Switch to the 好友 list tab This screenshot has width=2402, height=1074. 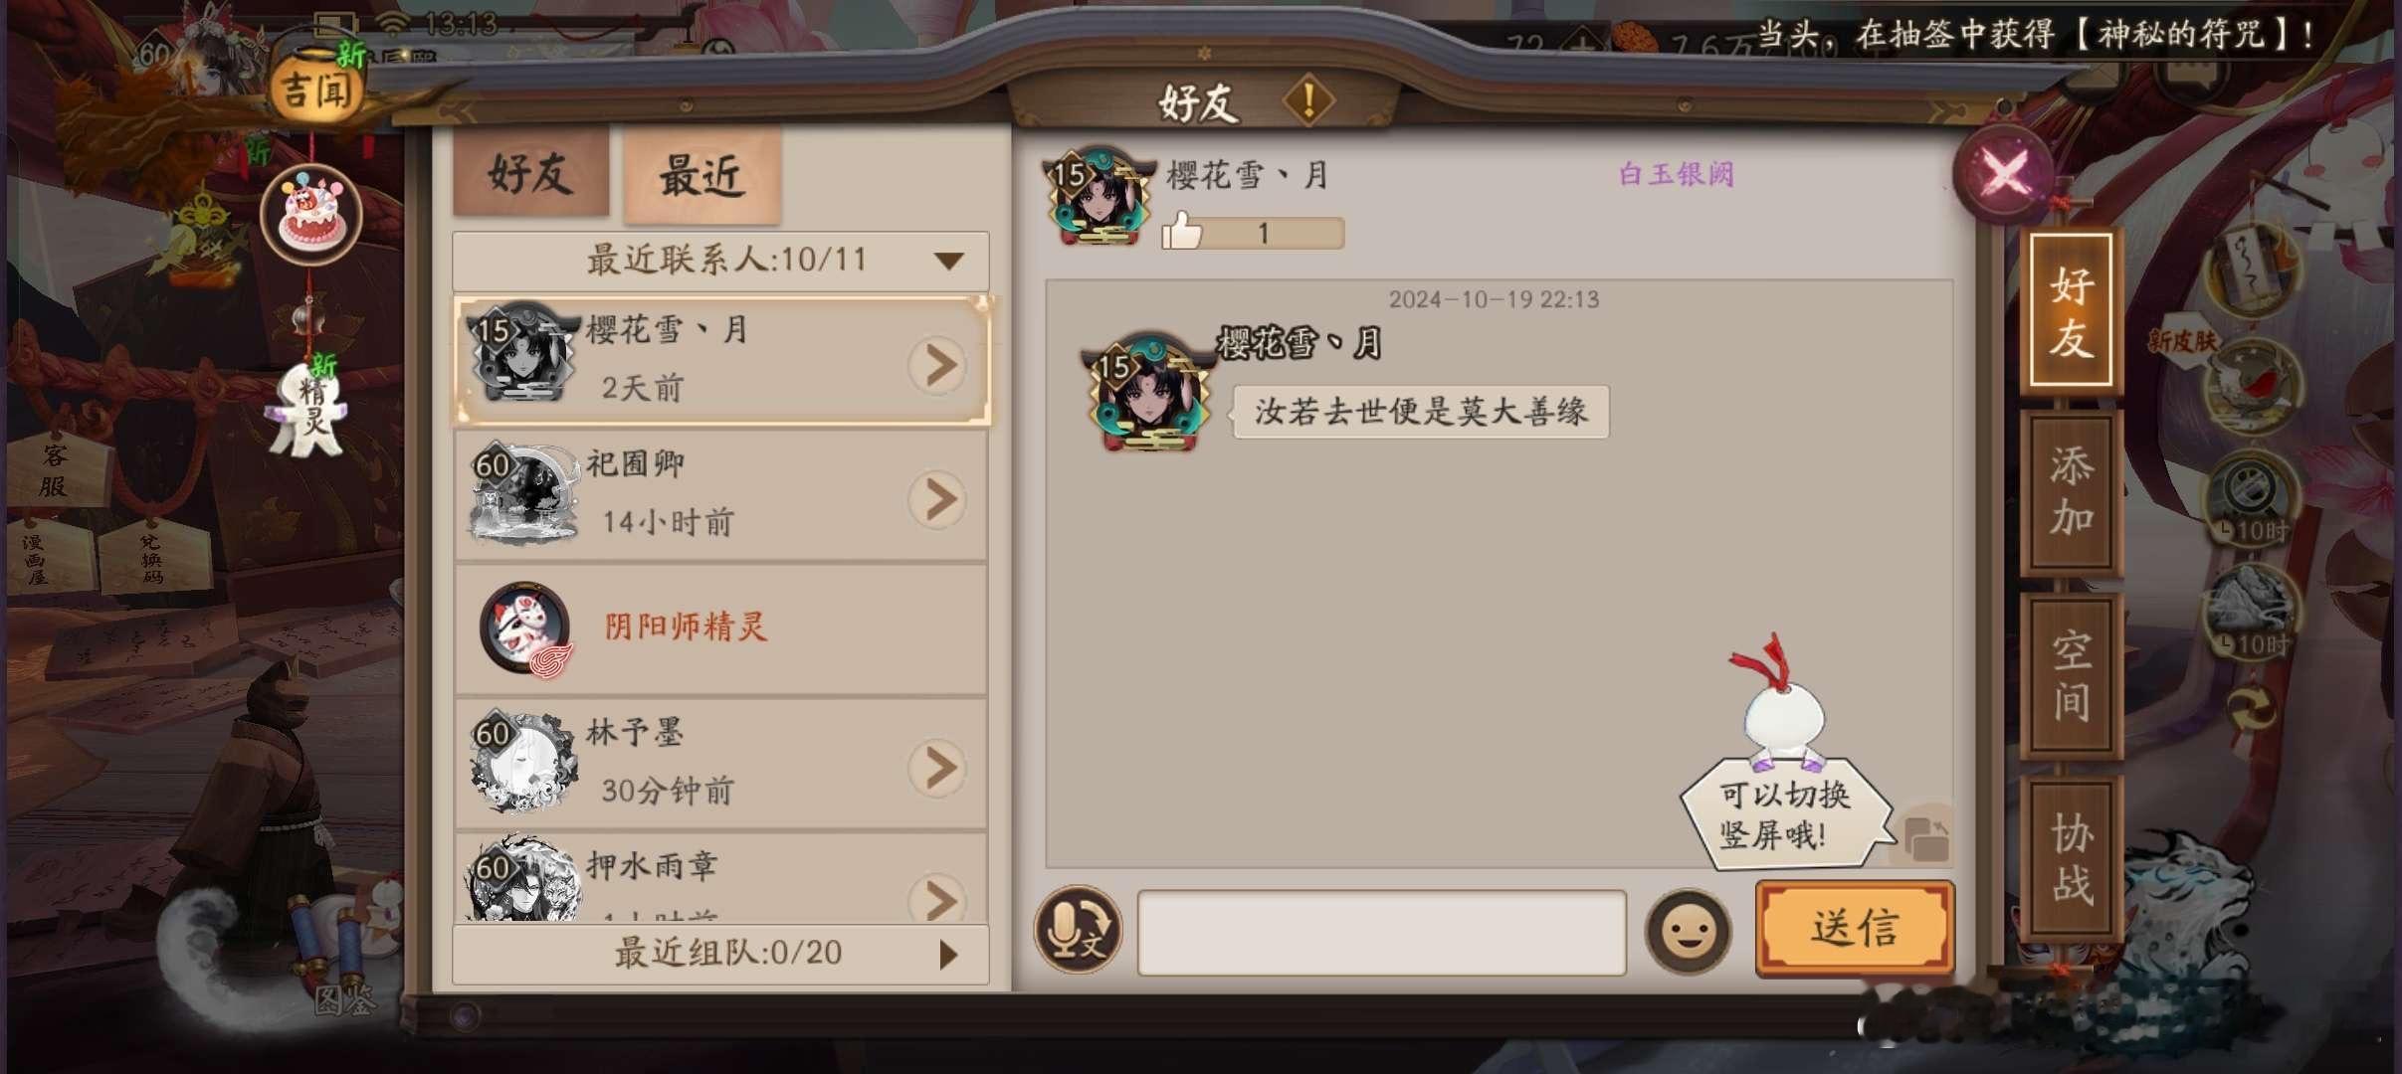point(530,173)
